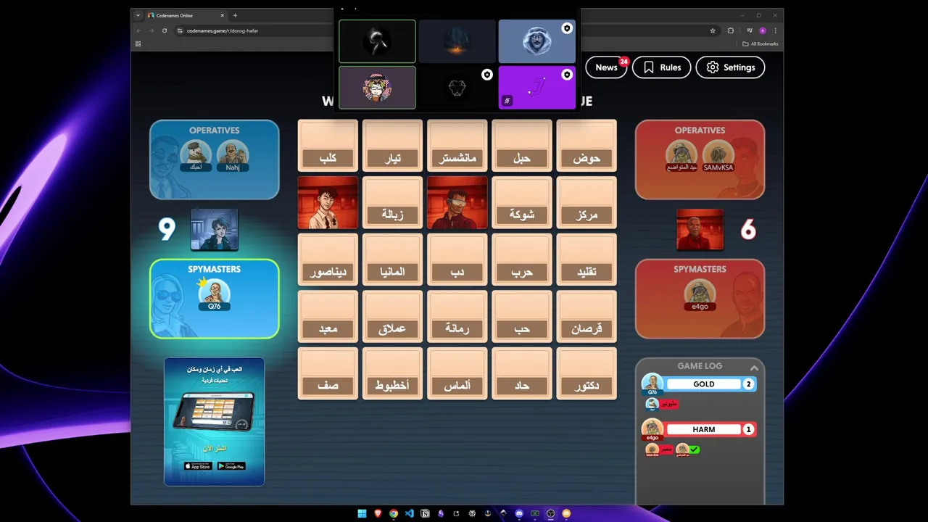Click the gear icon on bottom-middle video tile
This screenshot has height=522, width=928.
click(x=487, y=75)
